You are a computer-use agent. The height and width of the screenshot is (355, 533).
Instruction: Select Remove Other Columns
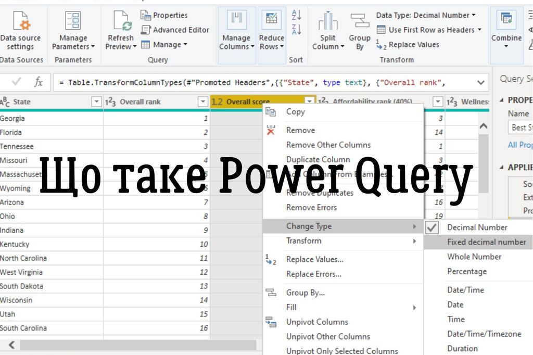click(328, 145)
